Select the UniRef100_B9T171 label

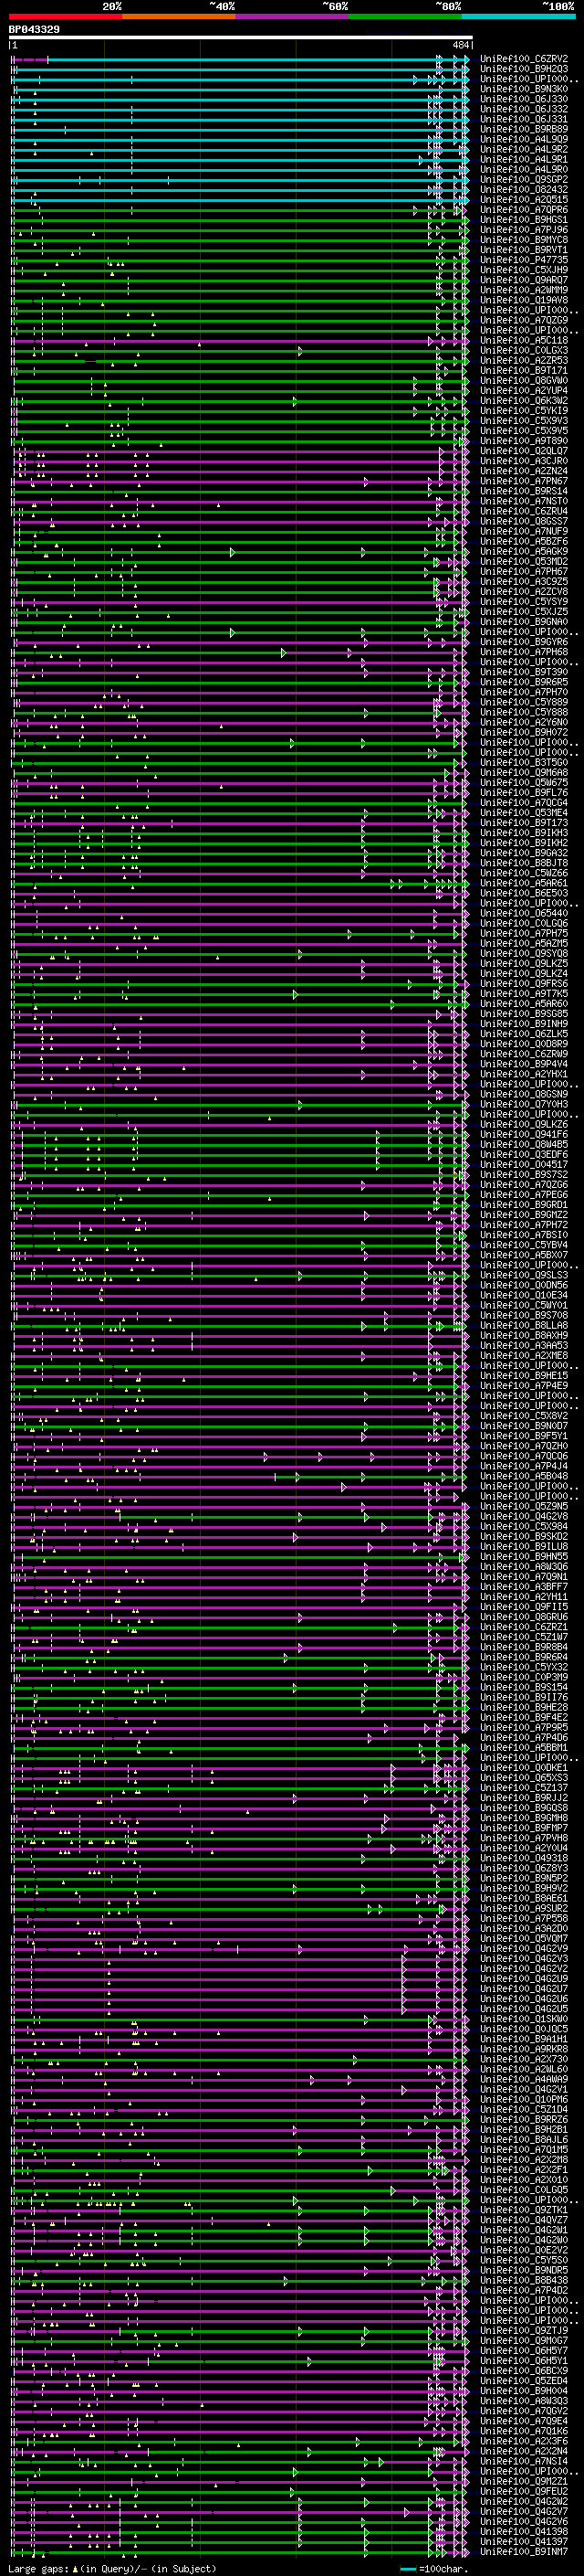pyautogui.click(x=524, y=370)
